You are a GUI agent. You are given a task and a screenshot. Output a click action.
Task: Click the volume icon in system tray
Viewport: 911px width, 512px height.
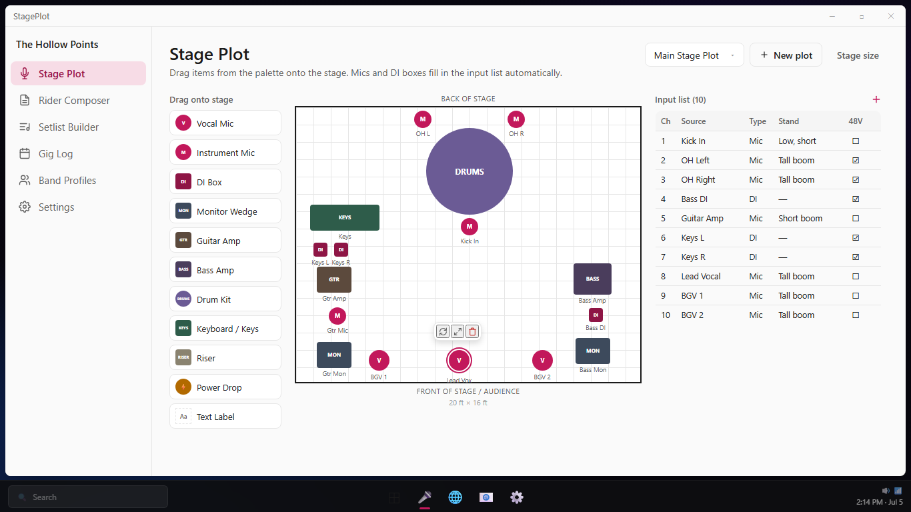(x=886, y=491)
